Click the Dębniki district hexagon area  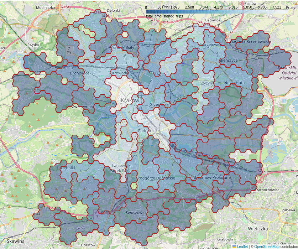click(68, 167)
